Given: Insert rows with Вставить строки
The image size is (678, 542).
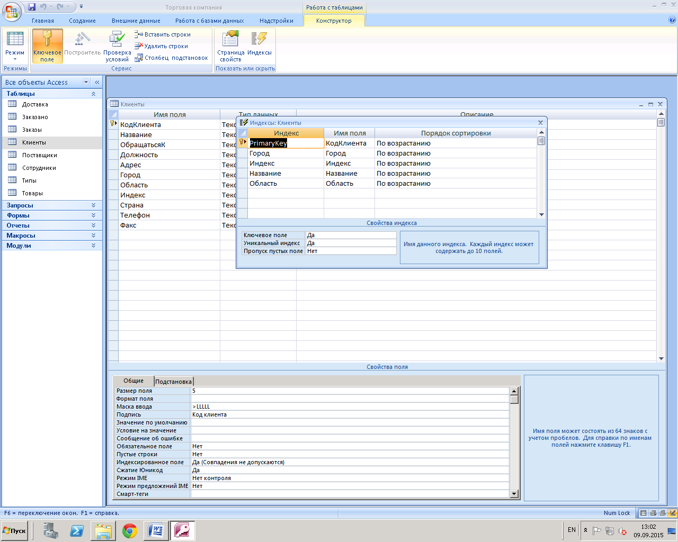Looking at the screenshot, I should click(163, 34).
